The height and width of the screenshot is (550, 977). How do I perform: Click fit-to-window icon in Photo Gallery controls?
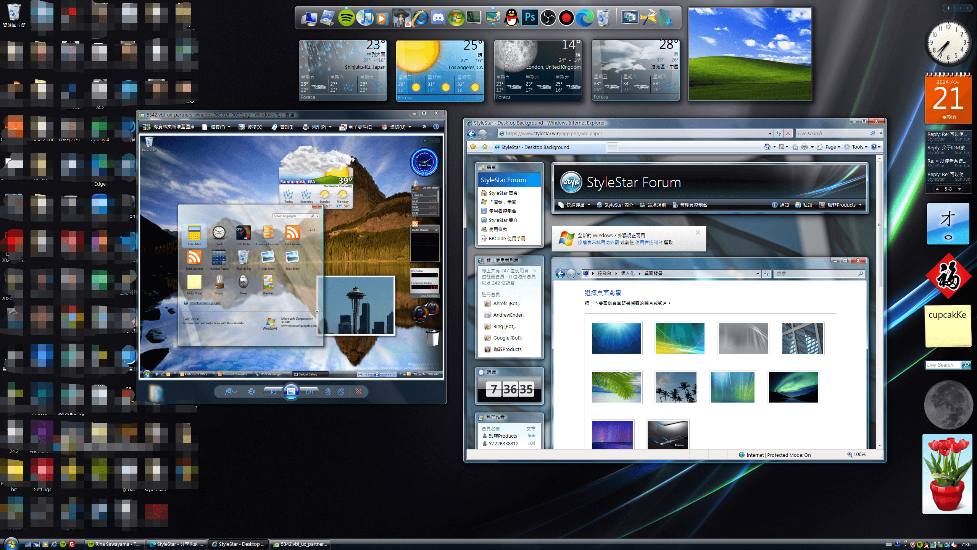(x=251, y=391)
